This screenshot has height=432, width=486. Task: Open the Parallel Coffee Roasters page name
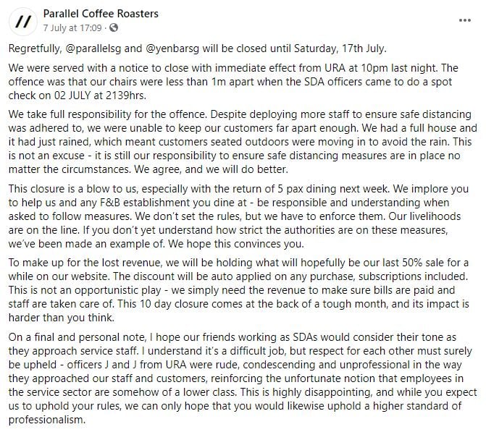(x=101, y=14)
